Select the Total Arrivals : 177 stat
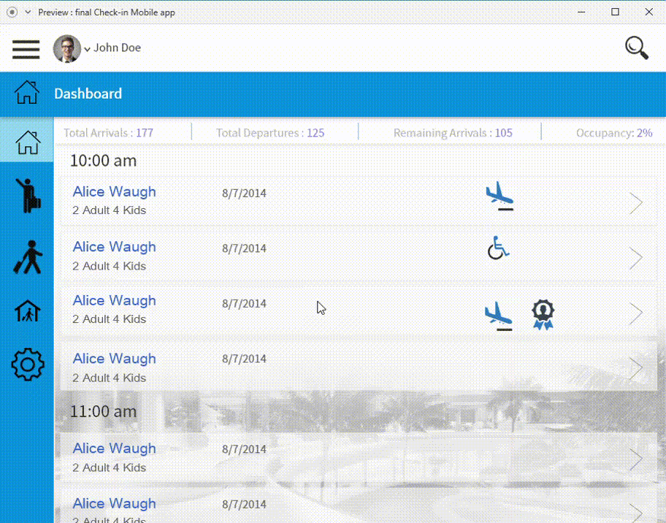This screenshot has width=666, height=523. pyautogui.click(x=108, y=133)
